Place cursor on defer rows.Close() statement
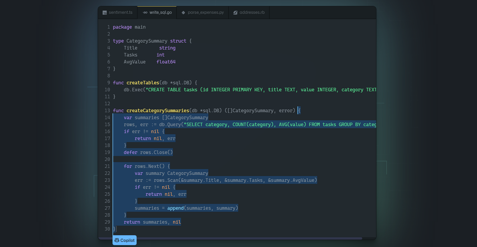477x247 pixels. (148, 153)
